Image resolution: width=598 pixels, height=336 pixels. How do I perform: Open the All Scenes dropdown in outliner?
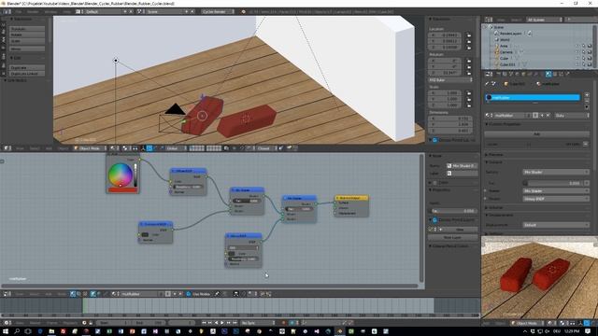pos(544,20)
